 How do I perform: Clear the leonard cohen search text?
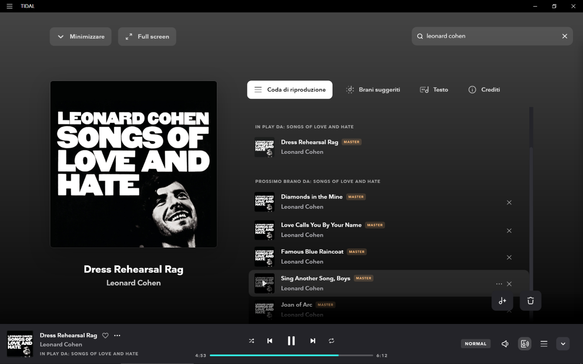pos(565,36)
